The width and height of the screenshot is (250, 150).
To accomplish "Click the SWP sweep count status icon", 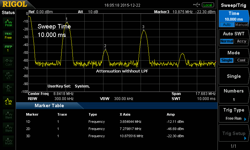I will (x=8, y=48).
